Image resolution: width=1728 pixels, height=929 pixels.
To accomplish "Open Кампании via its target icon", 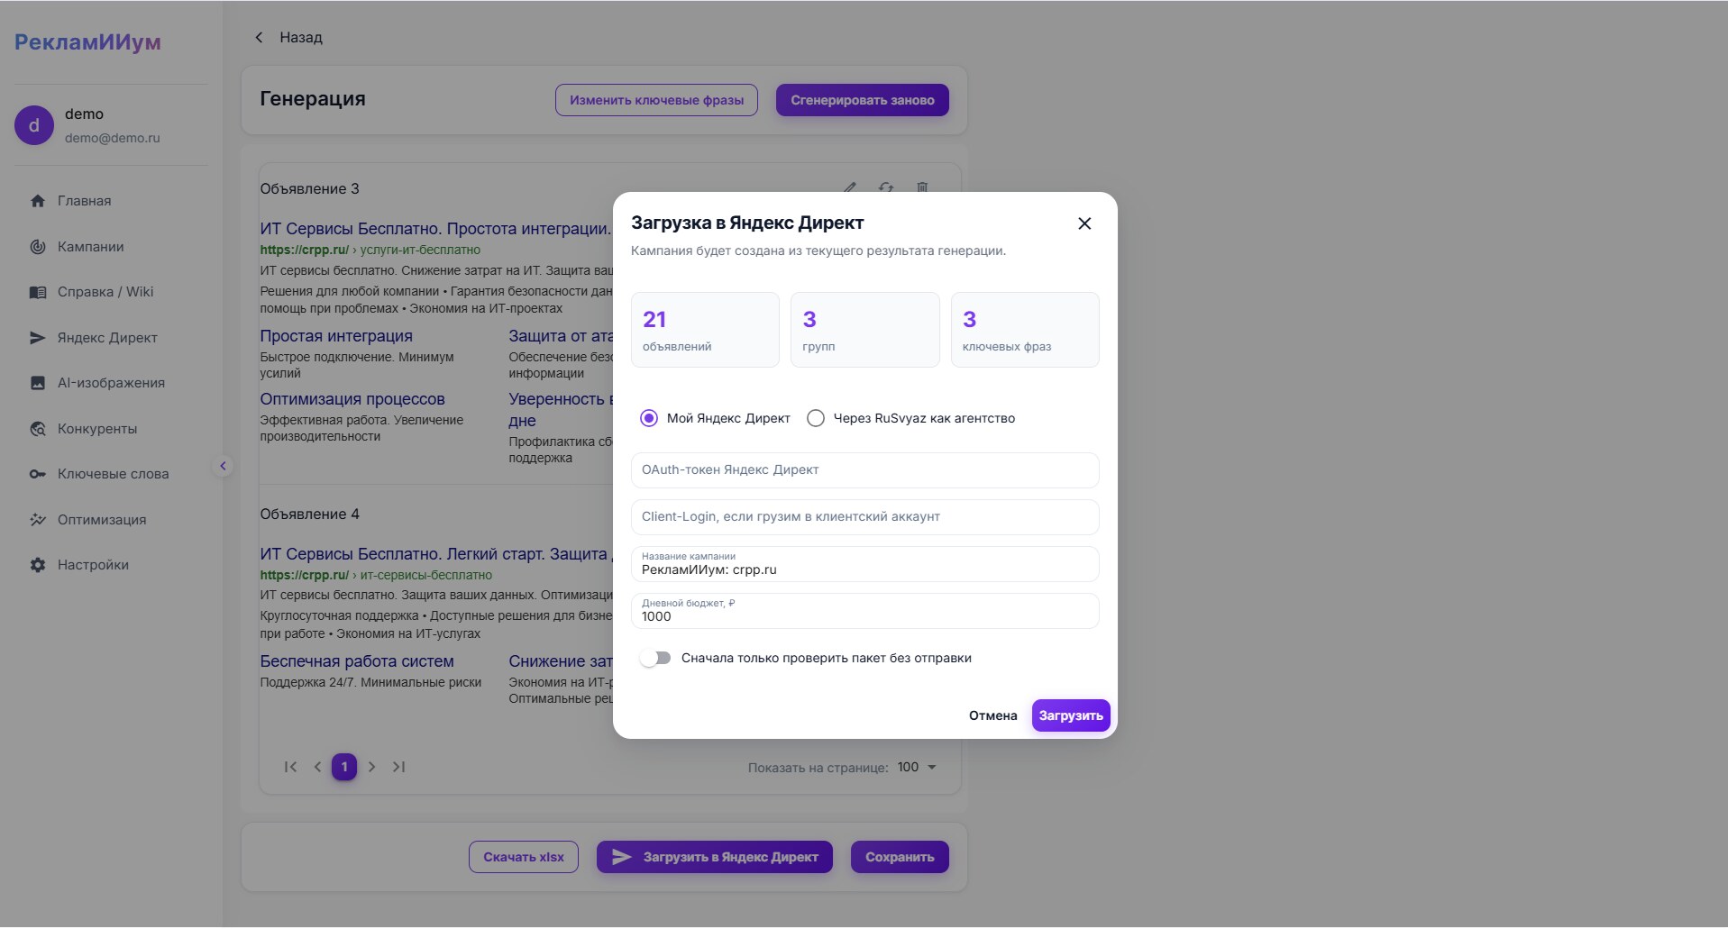I will (x=38, y=247).
